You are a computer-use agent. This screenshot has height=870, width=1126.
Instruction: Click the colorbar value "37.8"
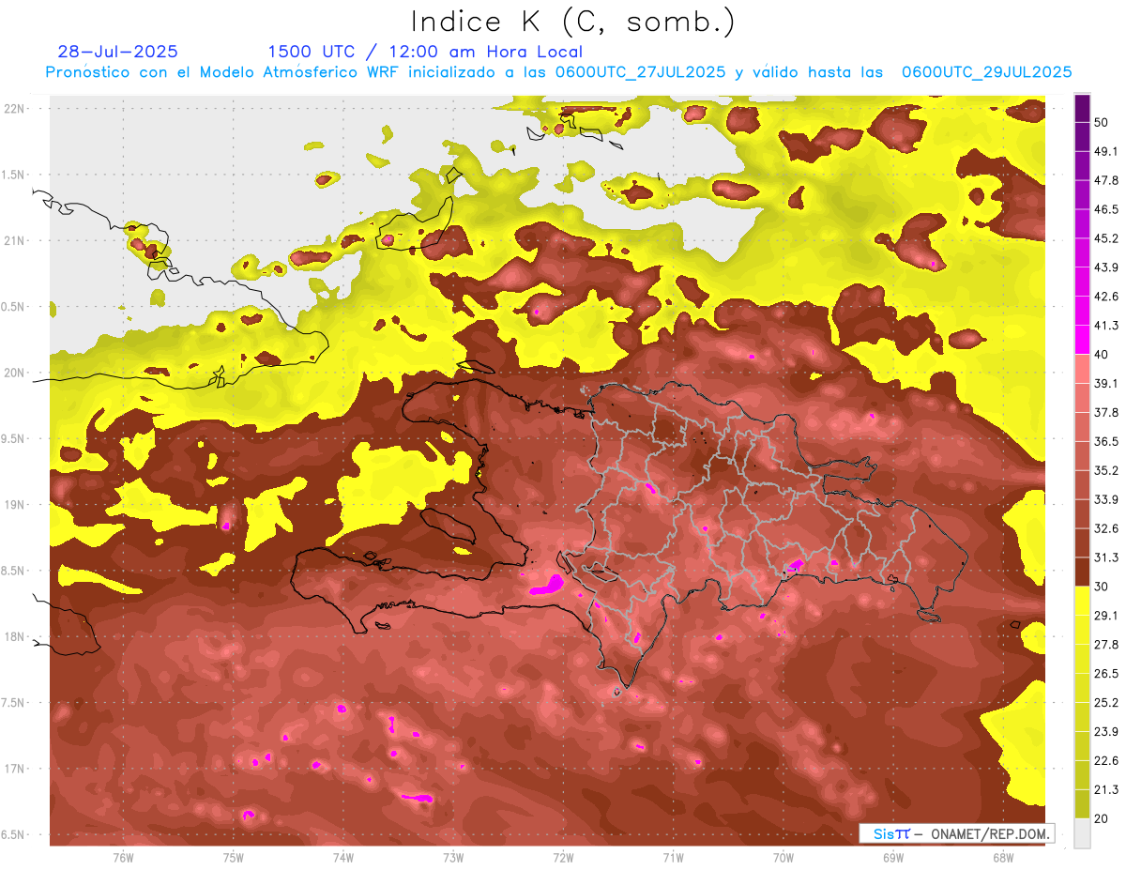(1106, 413)
